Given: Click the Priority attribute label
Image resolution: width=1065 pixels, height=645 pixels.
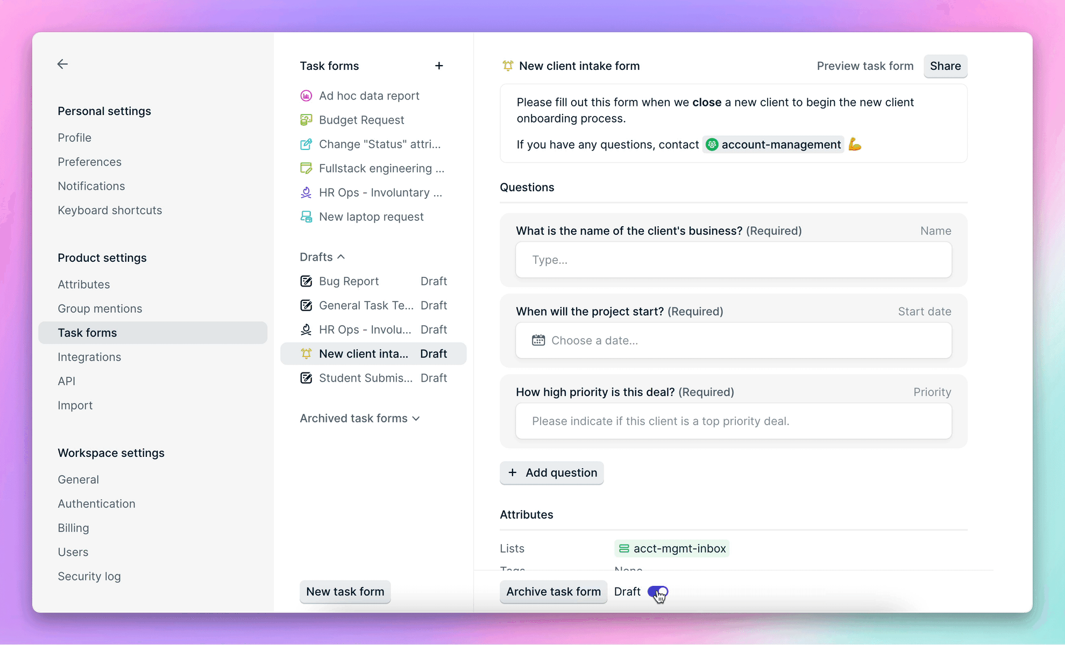Looking at the screenshot, I should click(x=932, y=392).
